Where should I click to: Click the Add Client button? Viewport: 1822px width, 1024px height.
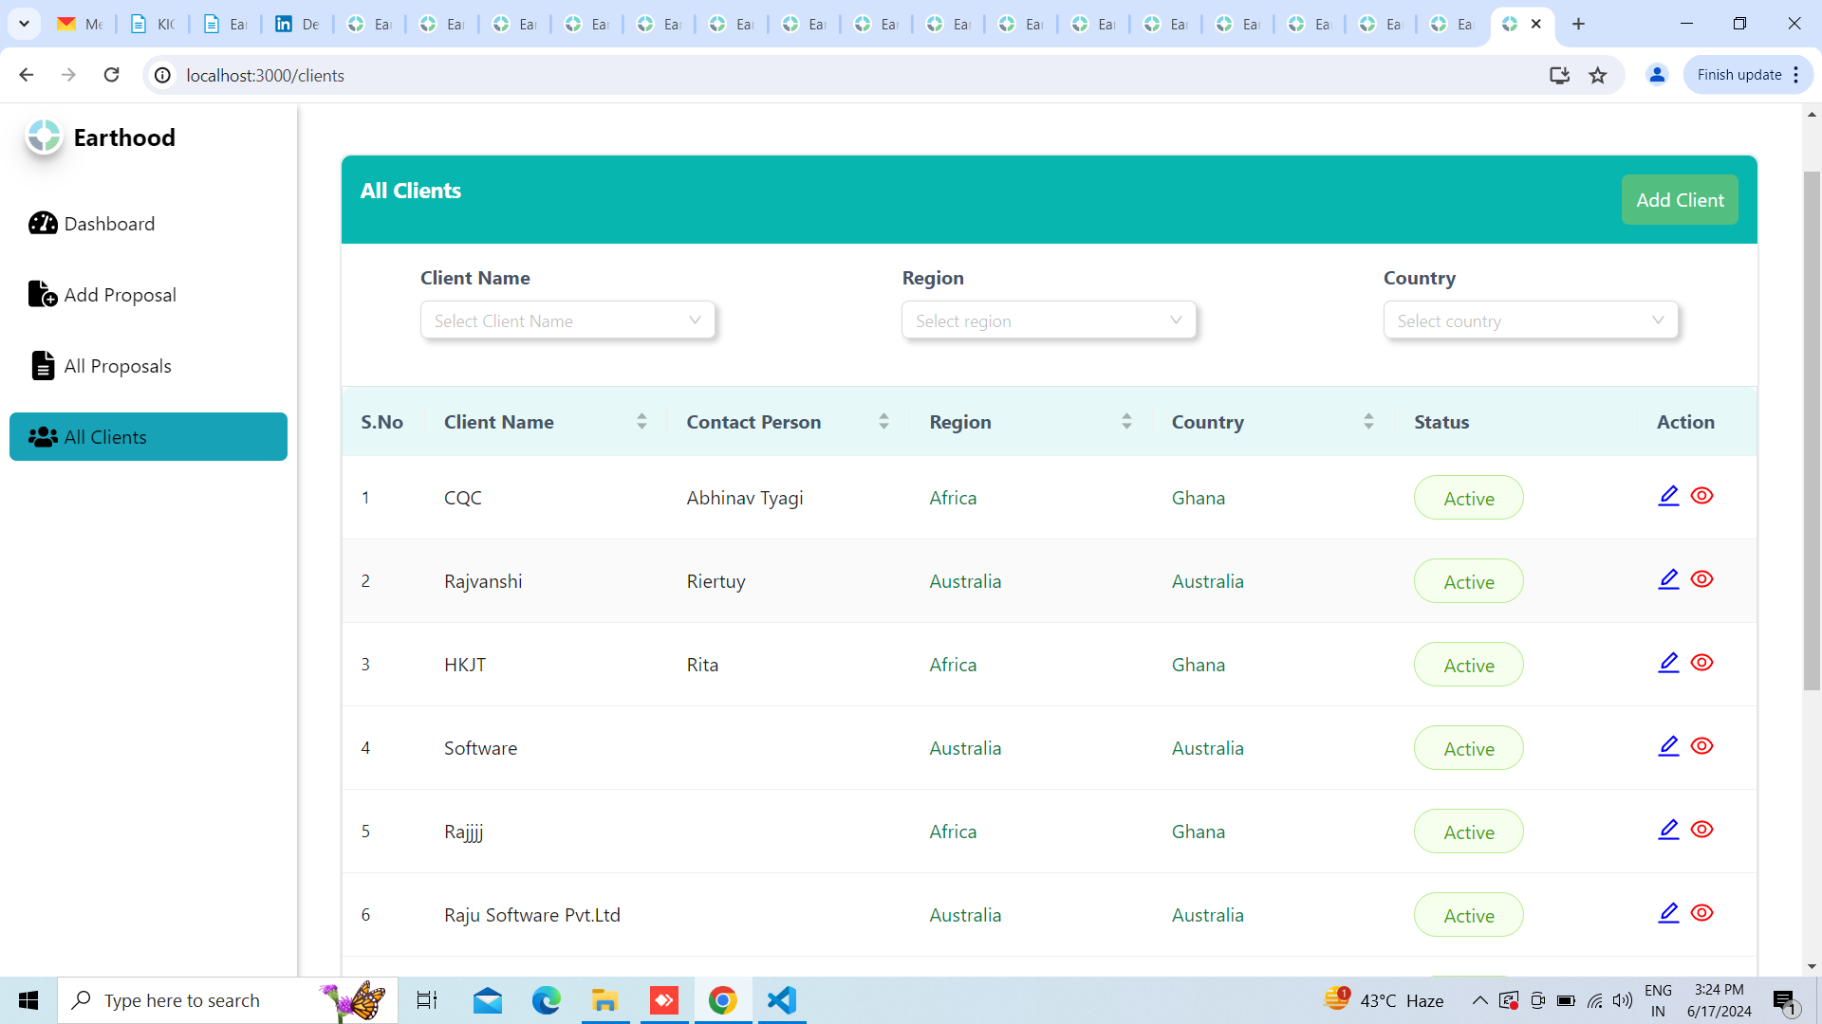coord(1679,200)
